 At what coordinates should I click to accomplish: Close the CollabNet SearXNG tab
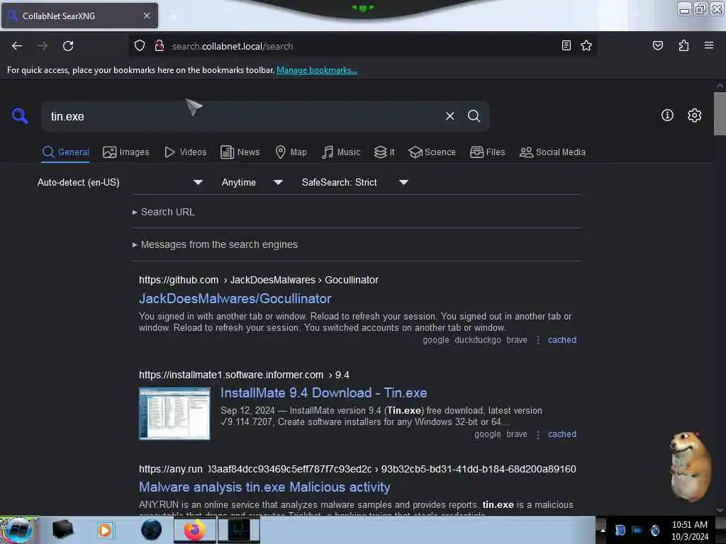point(146,16)
